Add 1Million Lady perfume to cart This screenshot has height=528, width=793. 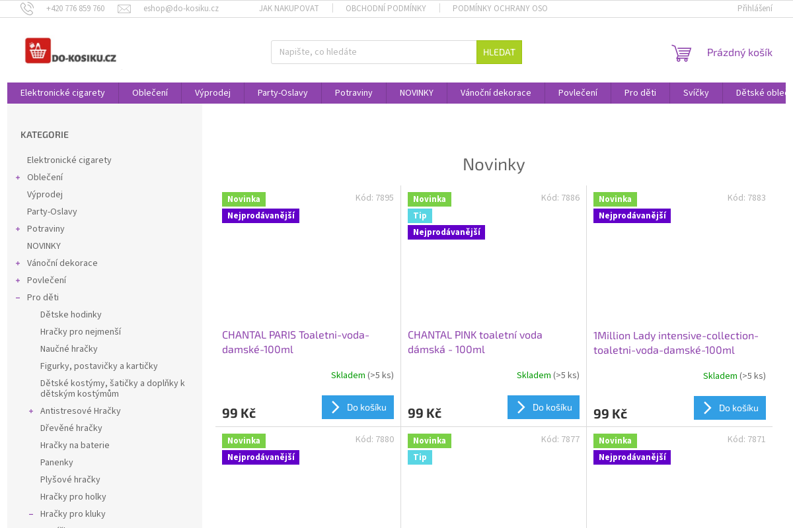[730, 408]
